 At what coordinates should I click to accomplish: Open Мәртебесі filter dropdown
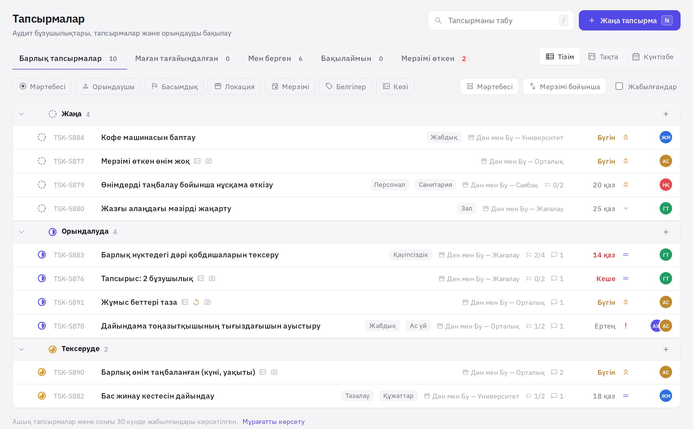pyautogui.click(x=42, y=87)
